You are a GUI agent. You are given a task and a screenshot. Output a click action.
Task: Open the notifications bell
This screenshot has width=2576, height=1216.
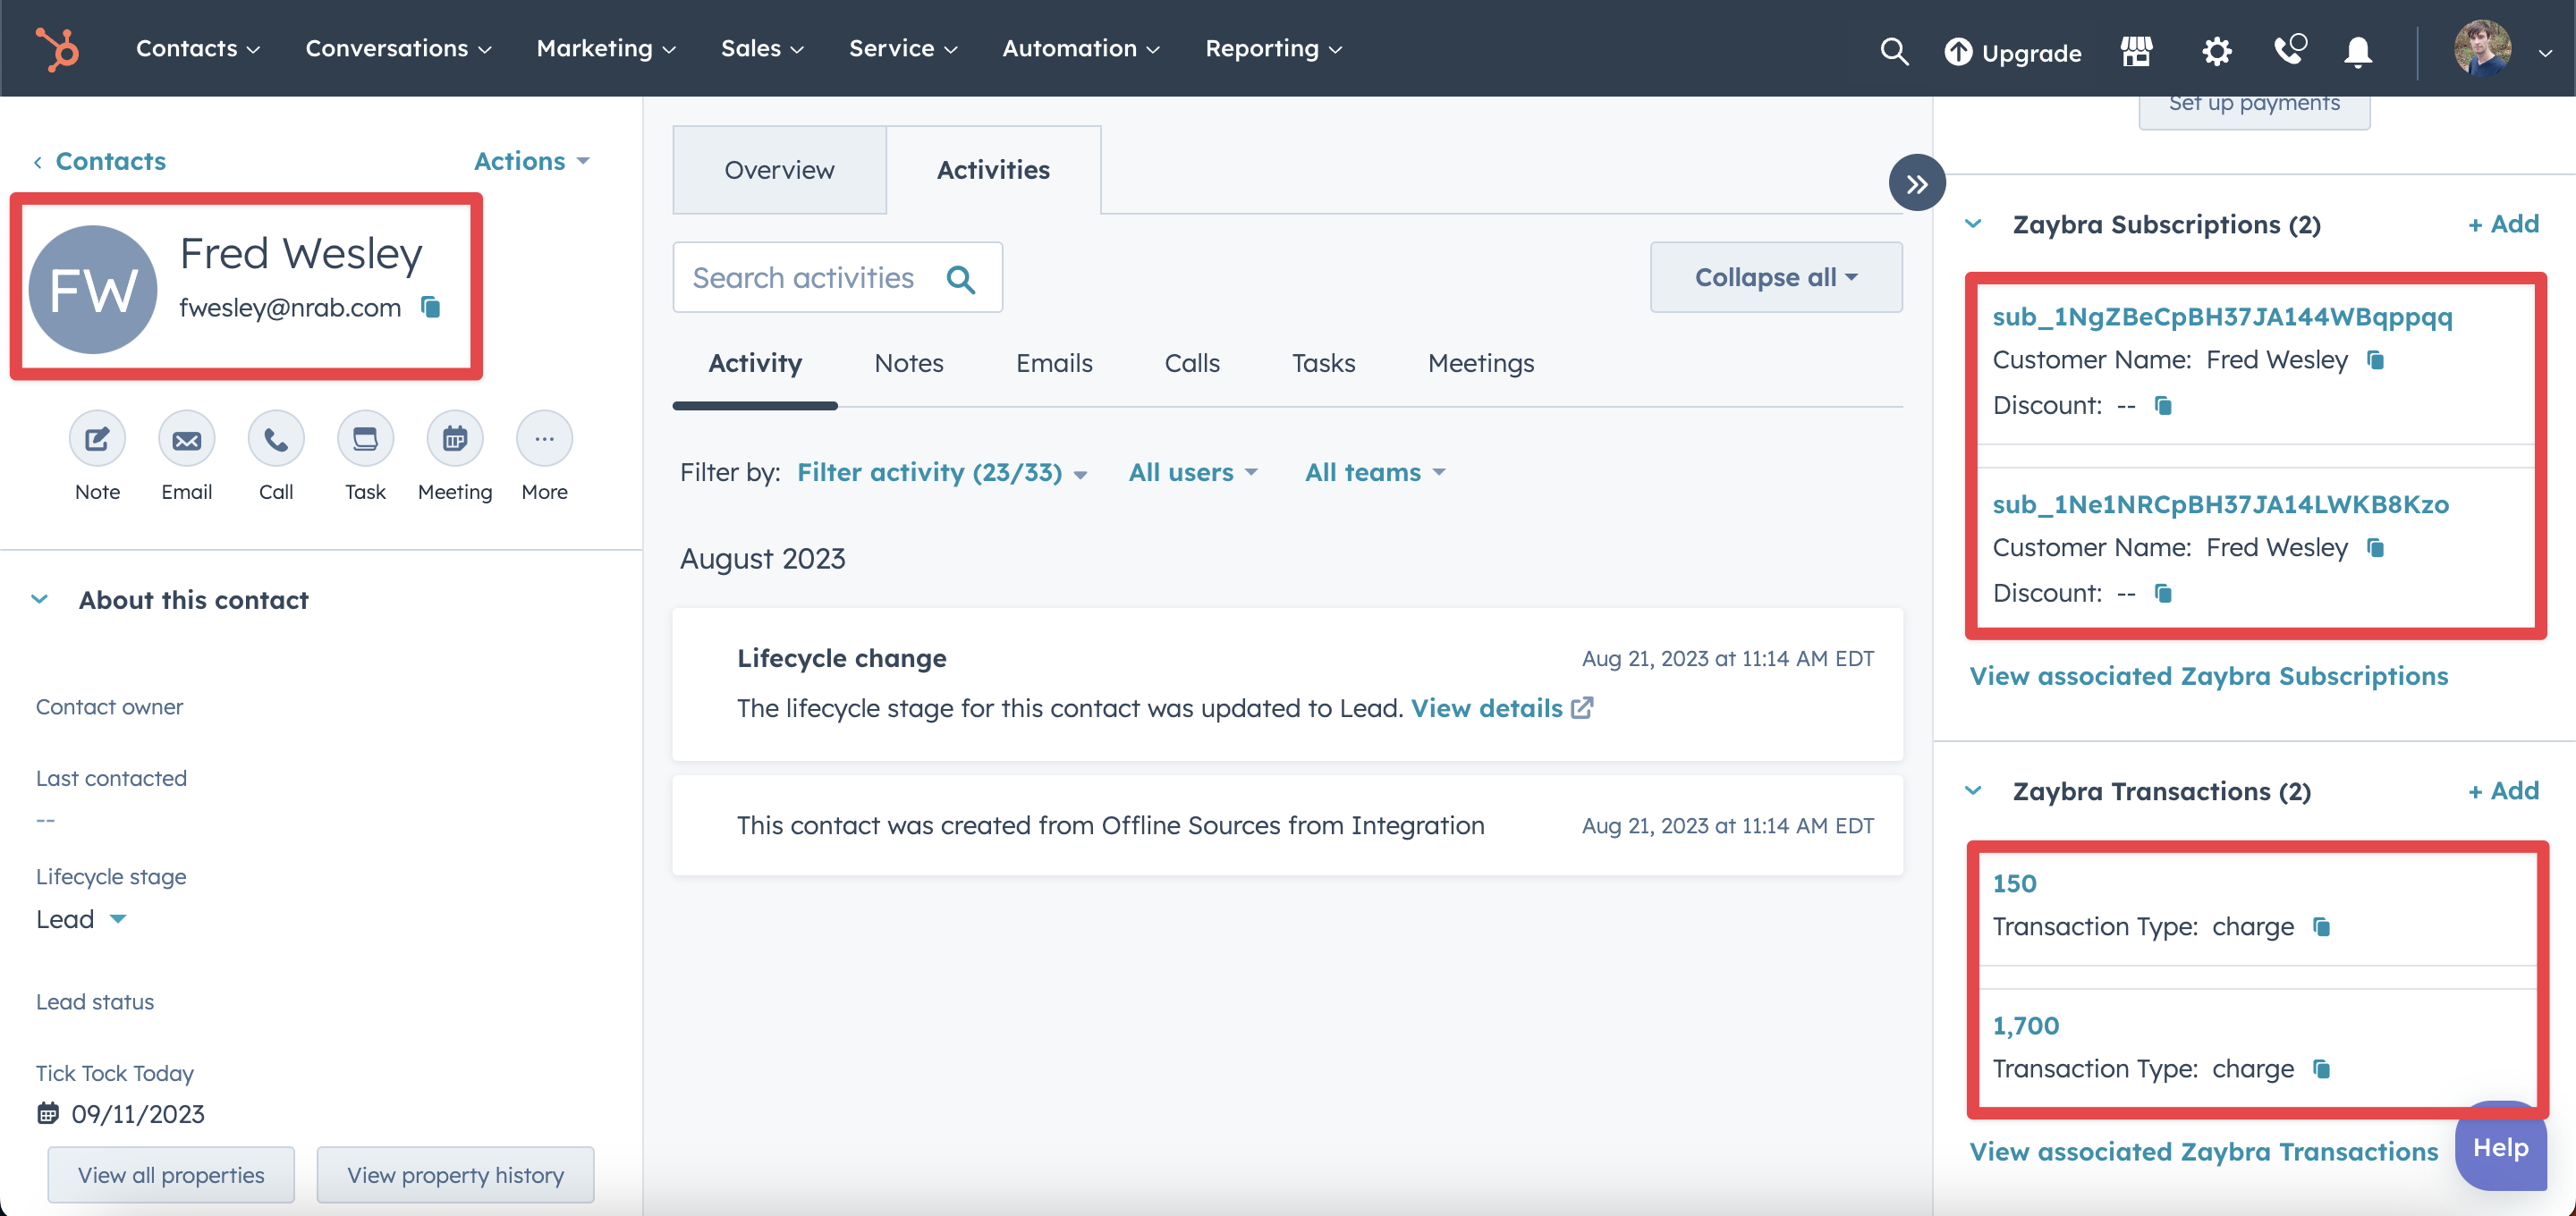tap(2358, 51)
